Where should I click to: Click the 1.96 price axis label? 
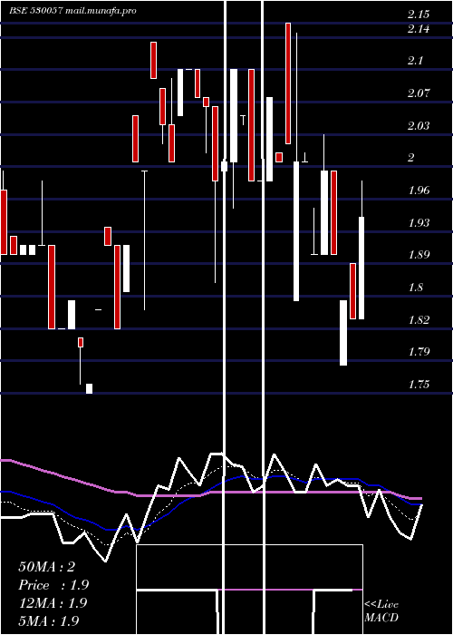tap(419, 190)
